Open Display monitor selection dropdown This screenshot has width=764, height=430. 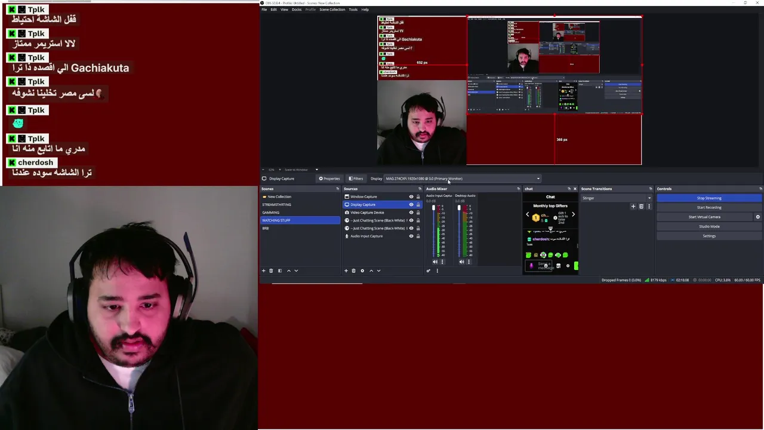[463, 179]
